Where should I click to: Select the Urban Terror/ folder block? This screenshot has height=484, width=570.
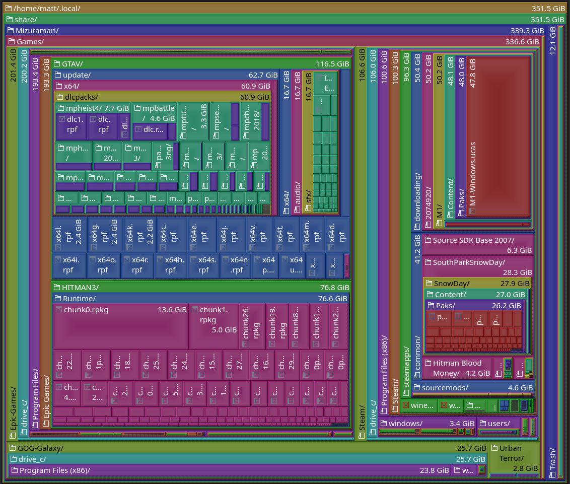tap(514, 458)
